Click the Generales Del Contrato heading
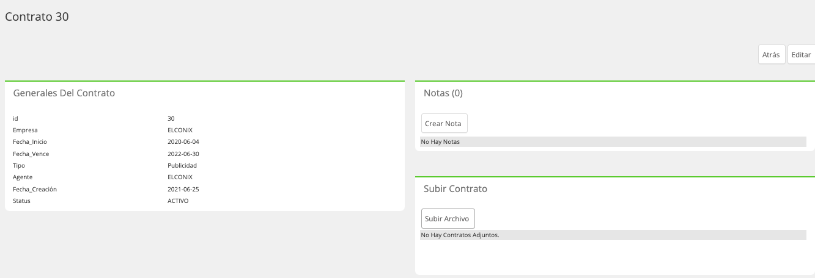This screenshot has width=815, height=278. tap(64, 93)
